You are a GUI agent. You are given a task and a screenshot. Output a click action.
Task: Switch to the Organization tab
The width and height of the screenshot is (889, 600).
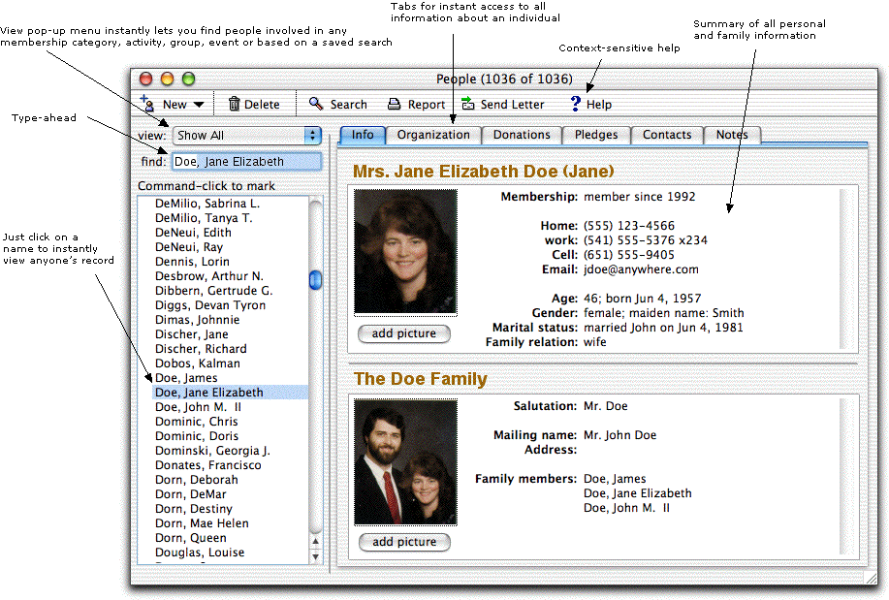coord(433,135)
